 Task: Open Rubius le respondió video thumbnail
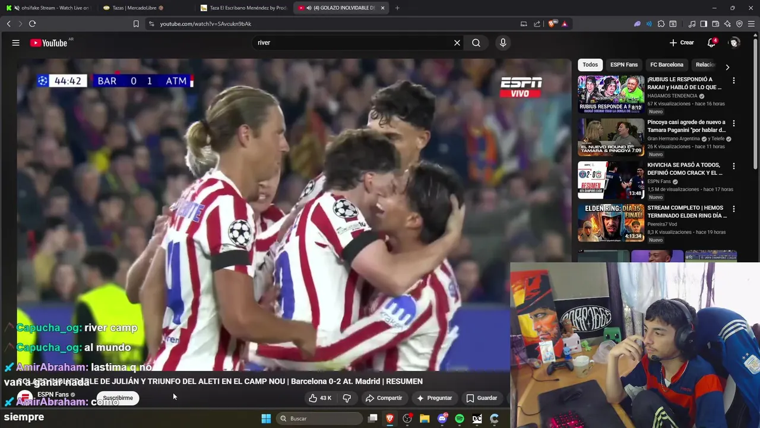(x=611, y=94)
